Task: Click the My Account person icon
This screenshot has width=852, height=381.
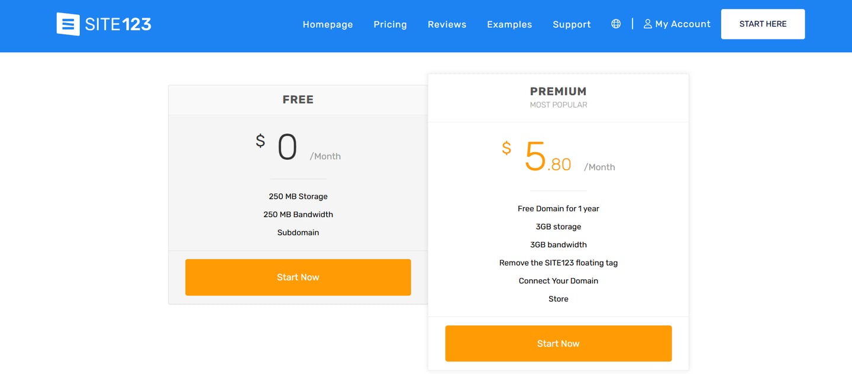Action: pos(647,24)
